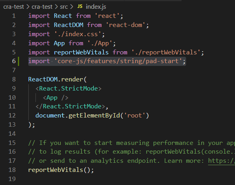
Task: Click line number 1 in gutter
Action: [x=14, y=16]
